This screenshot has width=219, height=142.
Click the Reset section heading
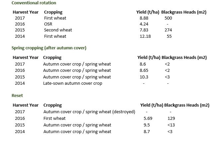point(17,96)
